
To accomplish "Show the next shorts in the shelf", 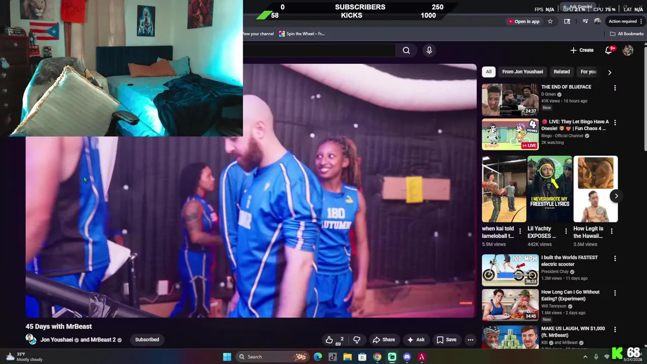I will 616,196.
